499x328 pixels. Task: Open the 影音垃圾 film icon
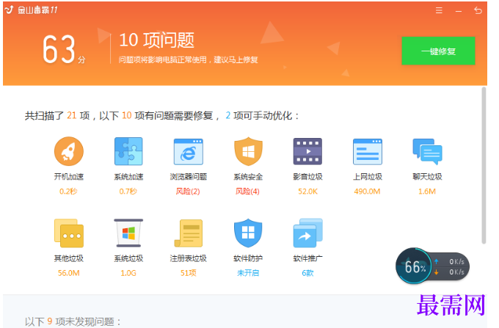click(307, 151)
